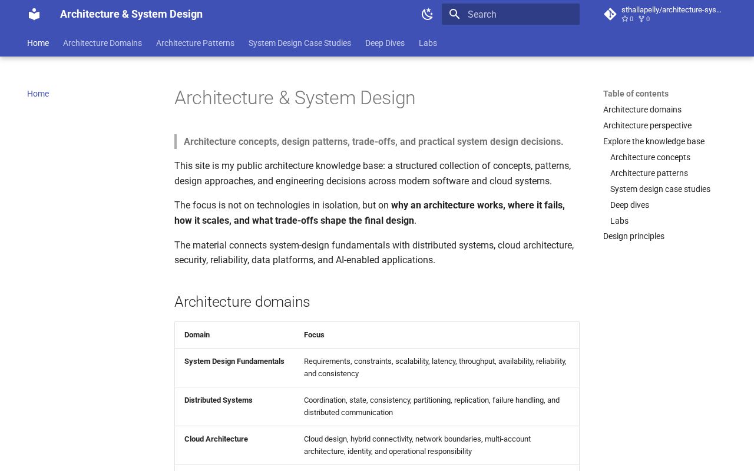Switch to the Home tab
This screenshot has height=471, width=754.
(38, 43)
